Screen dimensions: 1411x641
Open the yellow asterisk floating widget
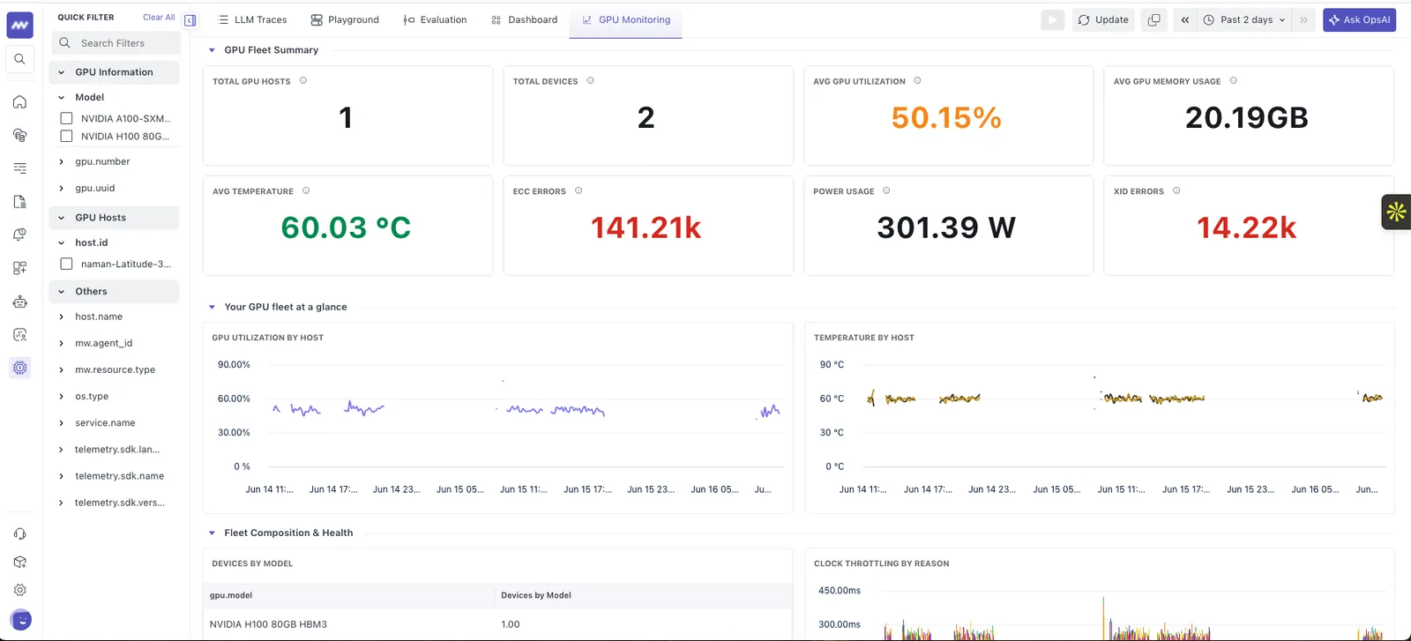1396,212
